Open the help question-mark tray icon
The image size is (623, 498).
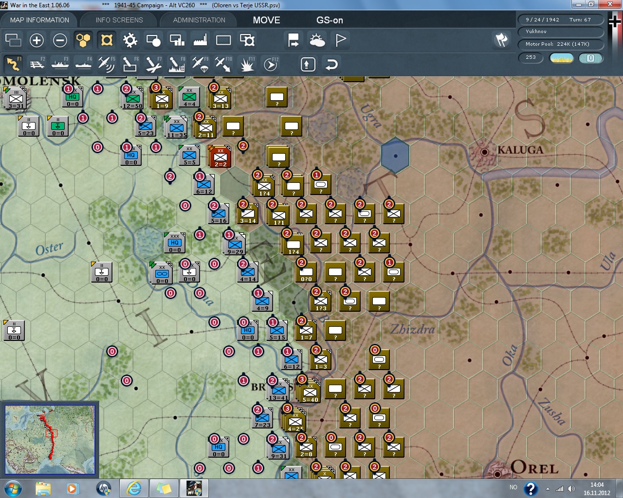point(531,488)
